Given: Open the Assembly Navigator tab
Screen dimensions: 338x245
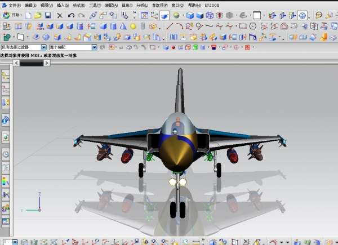Looking at the screenshot, I should coord(6,76).
